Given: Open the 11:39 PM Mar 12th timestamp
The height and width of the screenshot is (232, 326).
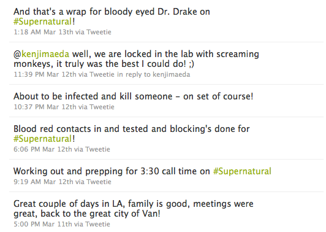Looking at the screenshot, I should pyautogui.click(x=45, y=74).
